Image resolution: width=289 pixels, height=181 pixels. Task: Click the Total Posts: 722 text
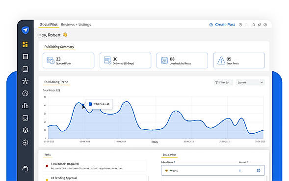pos(52,90)
